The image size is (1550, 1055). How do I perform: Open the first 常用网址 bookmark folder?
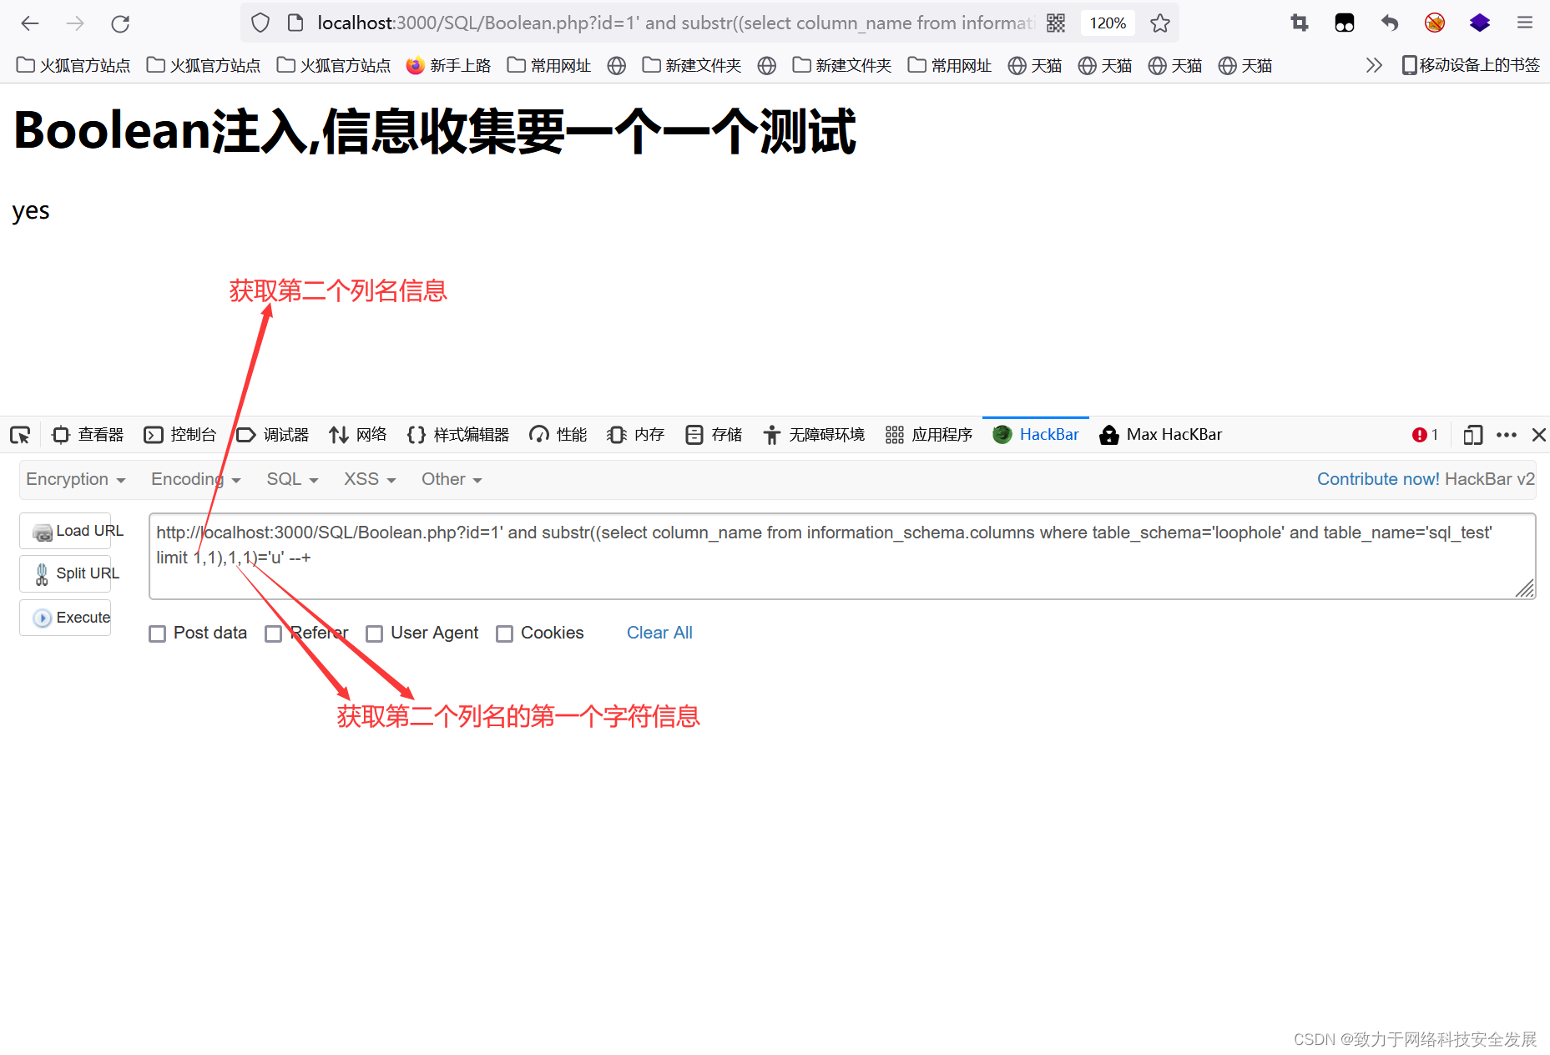tap(548, 65)
